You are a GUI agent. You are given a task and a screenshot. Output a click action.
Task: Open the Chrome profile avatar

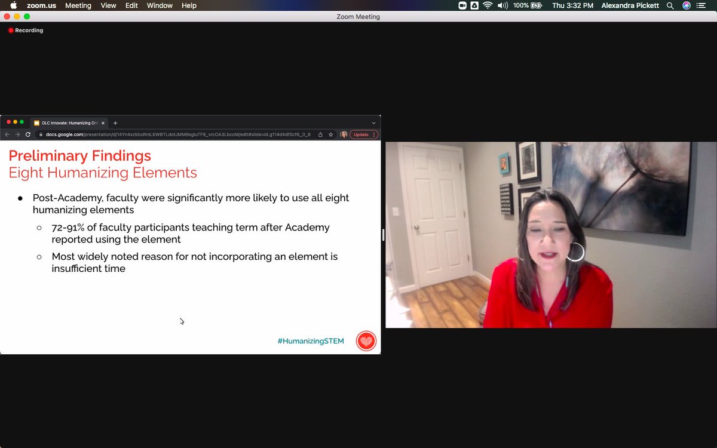(x=344, y=134)
